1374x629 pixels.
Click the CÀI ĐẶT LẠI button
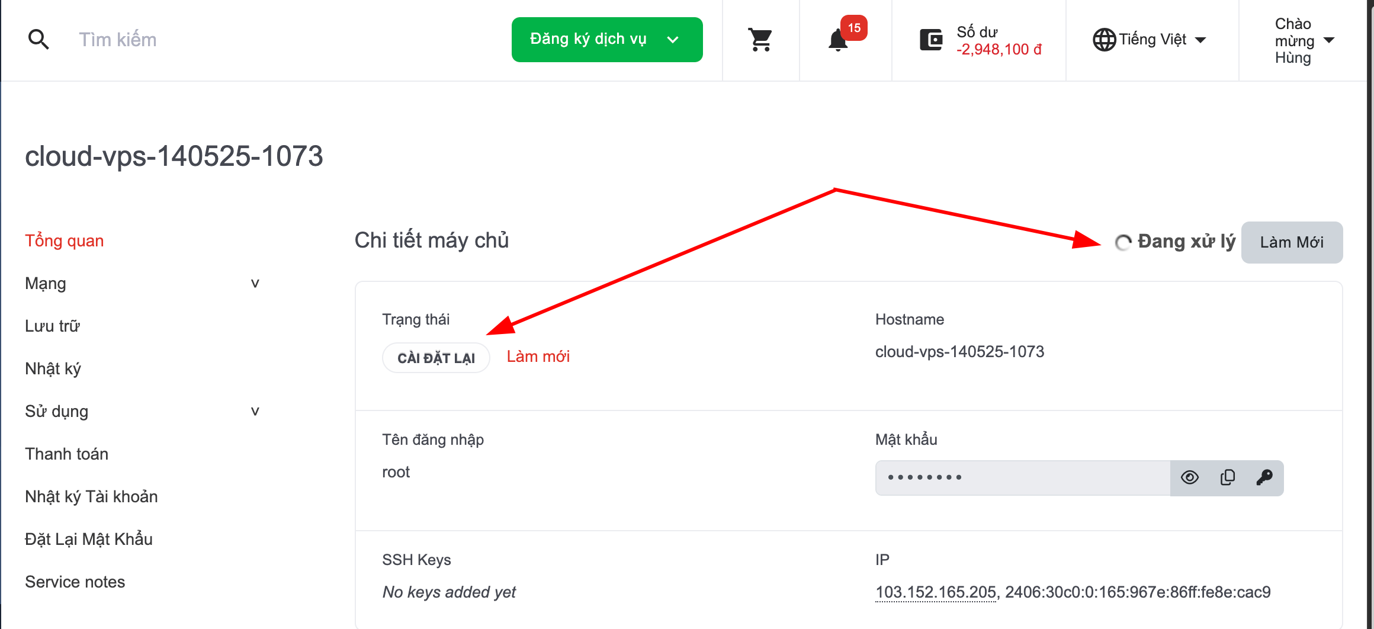(436, 357)
